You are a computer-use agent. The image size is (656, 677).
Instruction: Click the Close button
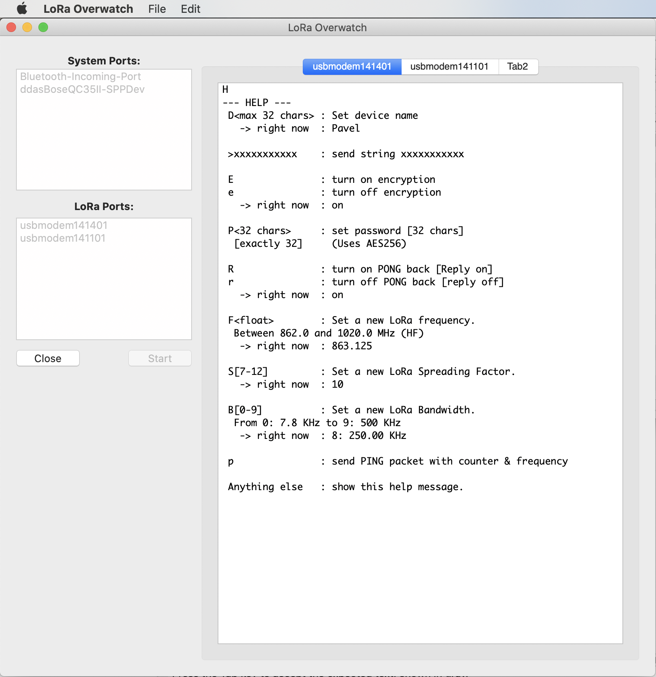[48, 358]
